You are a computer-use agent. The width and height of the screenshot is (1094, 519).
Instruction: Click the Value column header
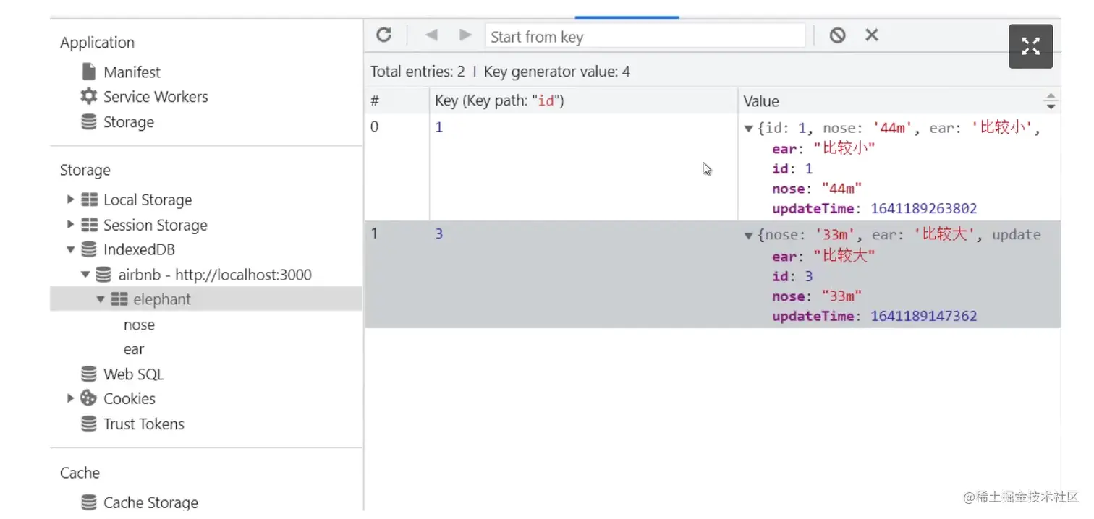(899, 100)
